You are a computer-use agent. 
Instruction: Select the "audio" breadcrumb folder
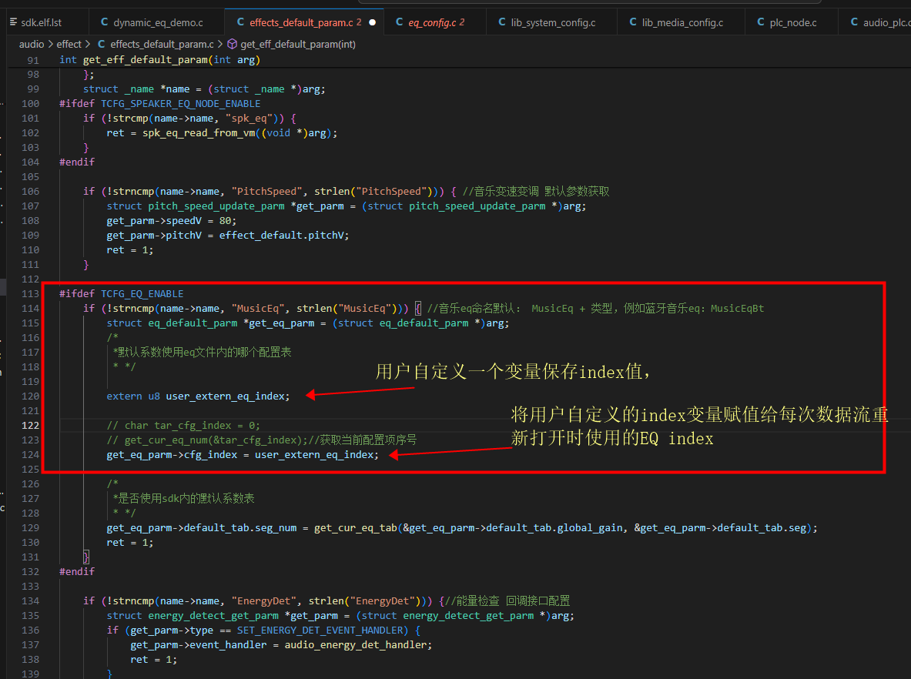(x=32, y=44)
